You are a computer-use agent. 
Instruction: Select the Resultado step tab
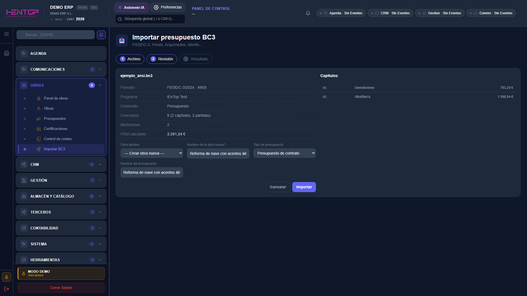196,59
